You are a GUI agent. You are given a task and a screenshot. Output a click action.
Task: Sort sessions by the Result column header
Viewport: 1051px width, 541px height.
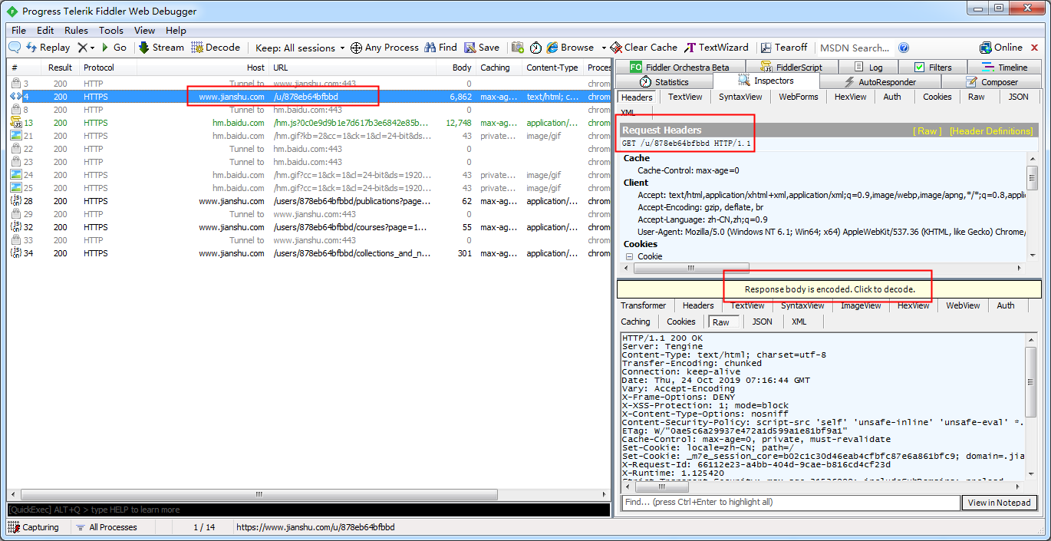click(60, 68)
